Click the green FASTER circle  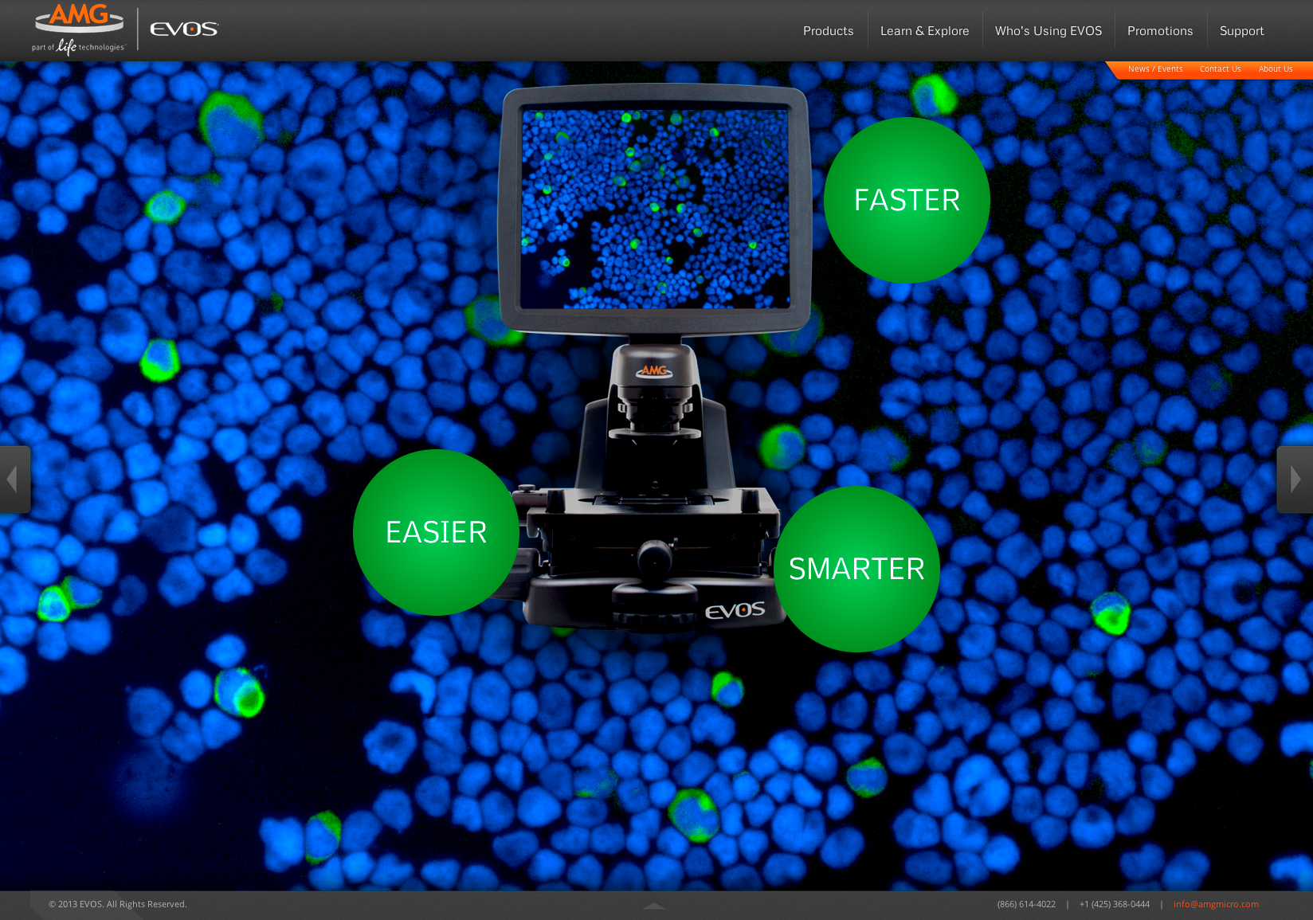point(907,200)
